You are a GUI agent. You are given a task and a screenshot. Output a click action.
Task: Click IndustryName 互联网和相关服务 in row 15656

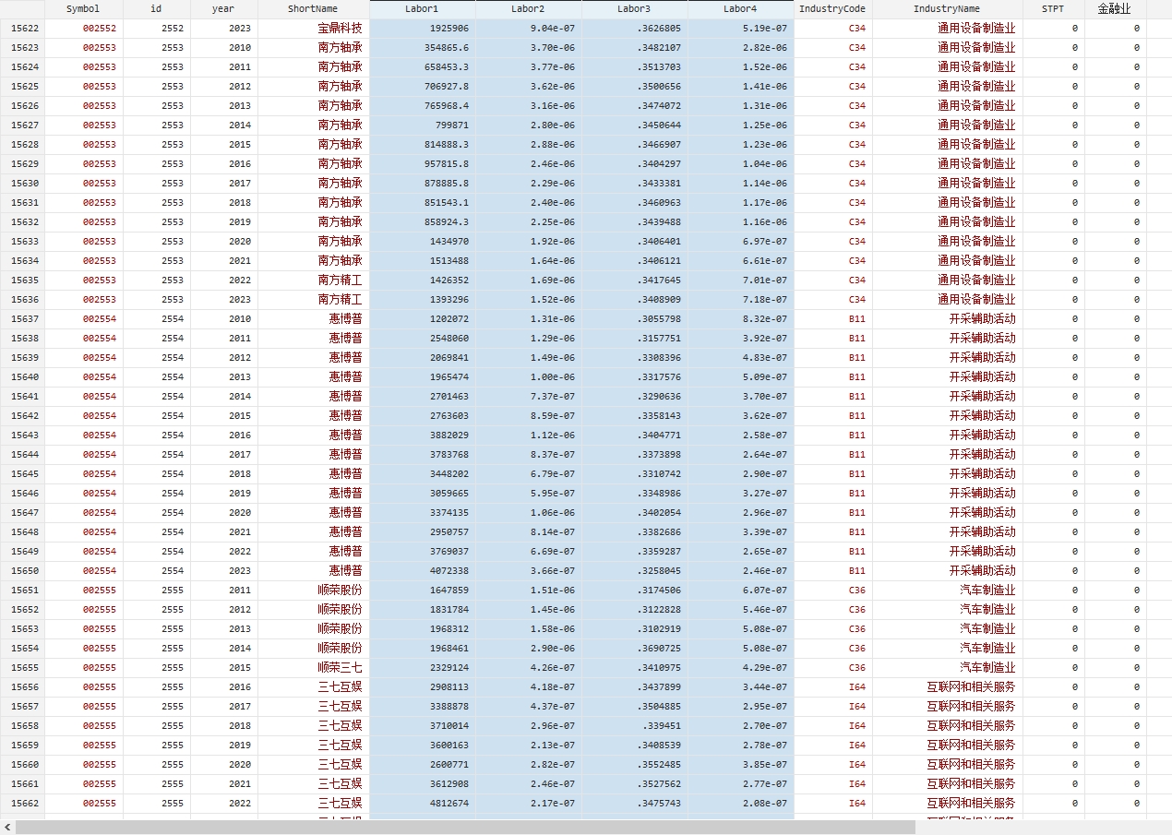971,687
